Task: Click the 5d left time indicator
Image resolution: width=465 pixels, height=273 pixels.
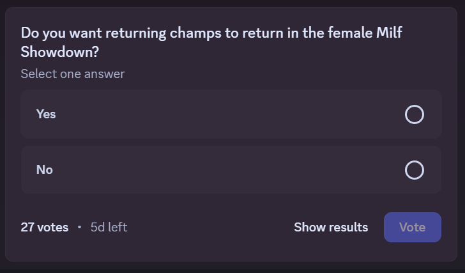Action: 109,227
